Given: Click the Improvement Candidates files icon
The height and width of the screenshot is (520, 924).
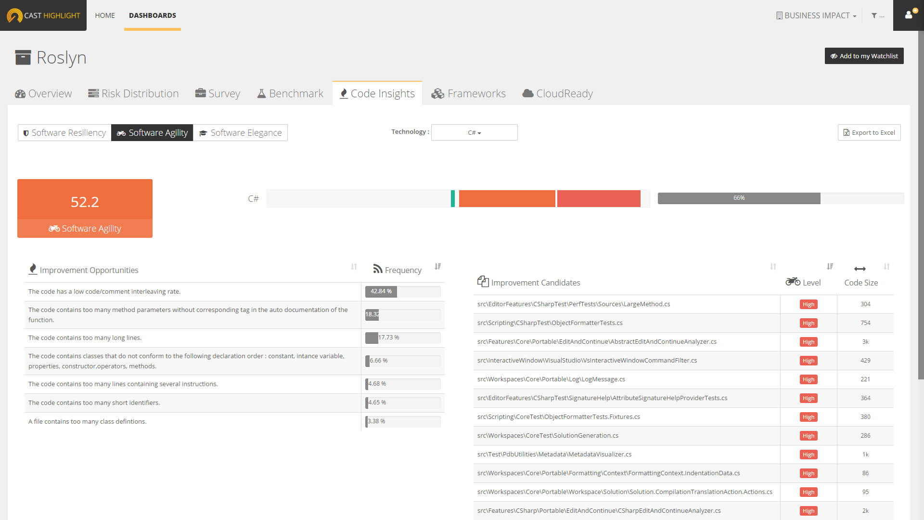Looking at the screenshot, I should pyautogui.click(x=483, y=281).
